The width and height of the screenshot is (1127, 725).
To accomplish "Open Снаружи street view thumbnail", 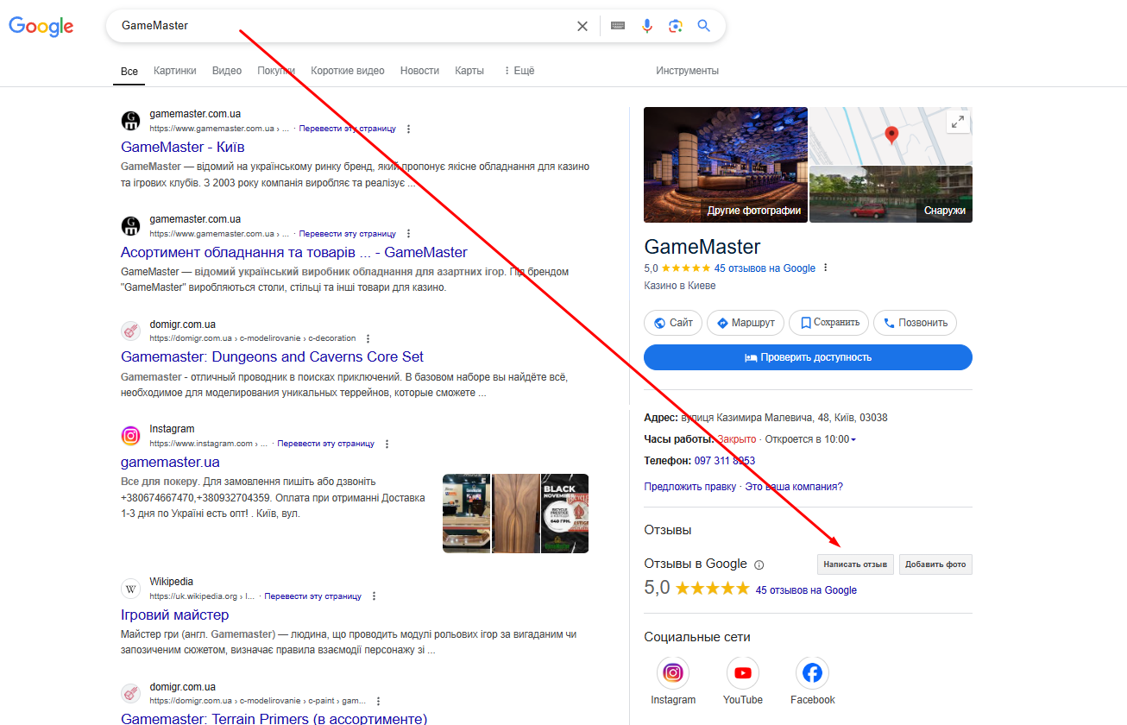I will tap(891, 194).
